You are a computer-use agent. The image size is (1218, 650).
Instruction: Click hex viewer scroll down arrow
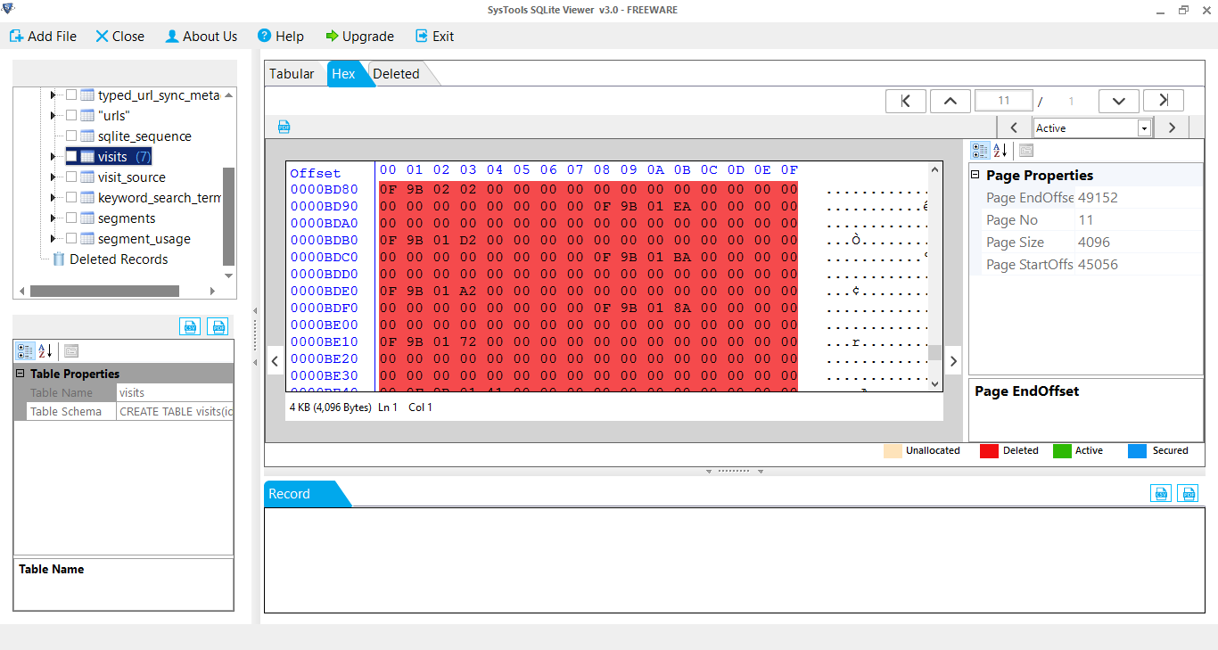934,383
